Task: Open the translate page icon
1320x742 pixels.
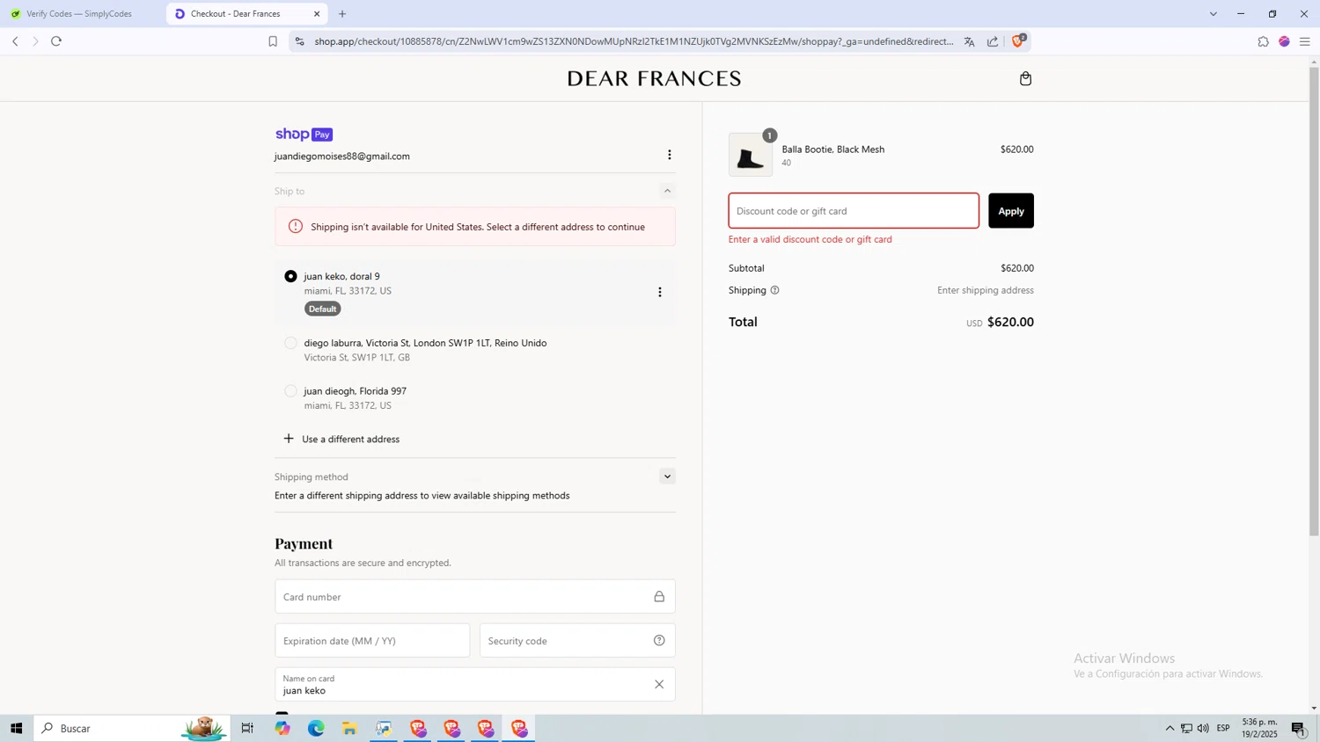Action: 969,41
